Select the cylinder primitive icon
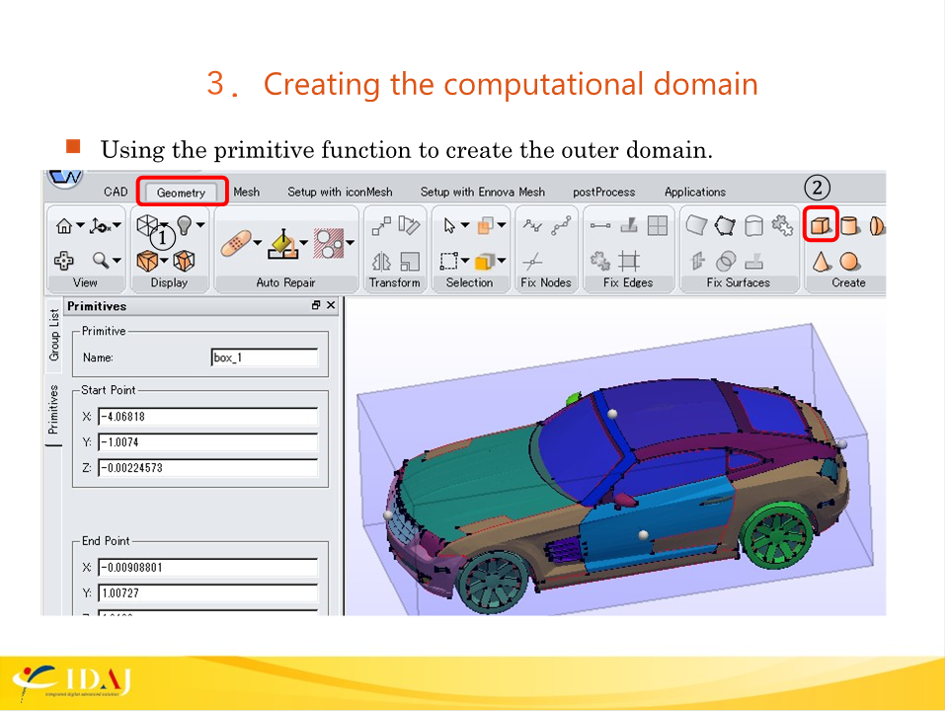The height and width of the screenshot is (711, 948). pyautogui.click(x=849, y=226)
